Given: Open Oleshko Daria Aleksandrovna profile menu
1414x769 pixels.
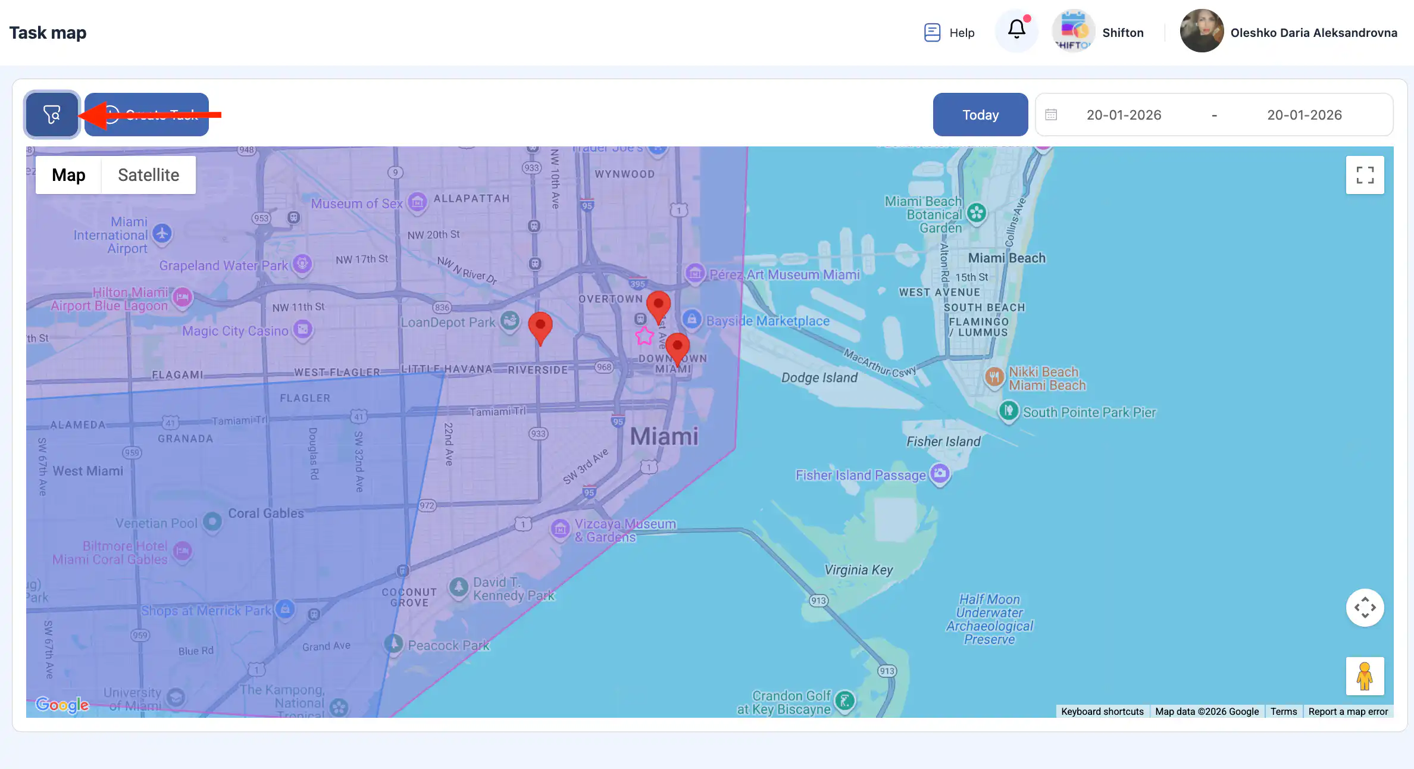Looking at the screenshot, I should tap(1313, 33).
